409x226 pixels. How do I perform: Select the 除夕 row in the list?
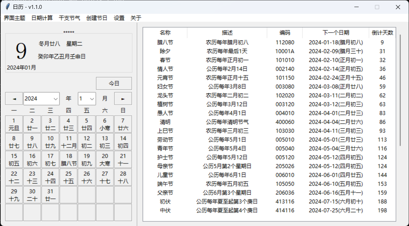[270, 51]
